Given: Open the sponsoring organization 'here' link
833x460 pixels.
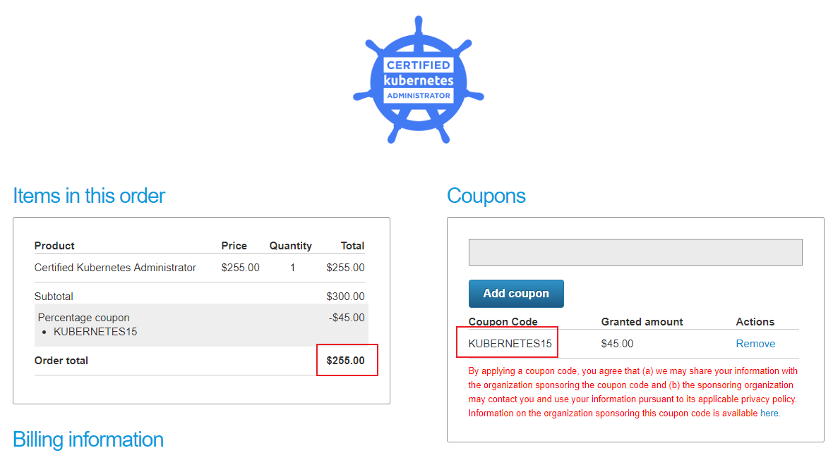Looking at the screenshot, I should tap(769, 414).
